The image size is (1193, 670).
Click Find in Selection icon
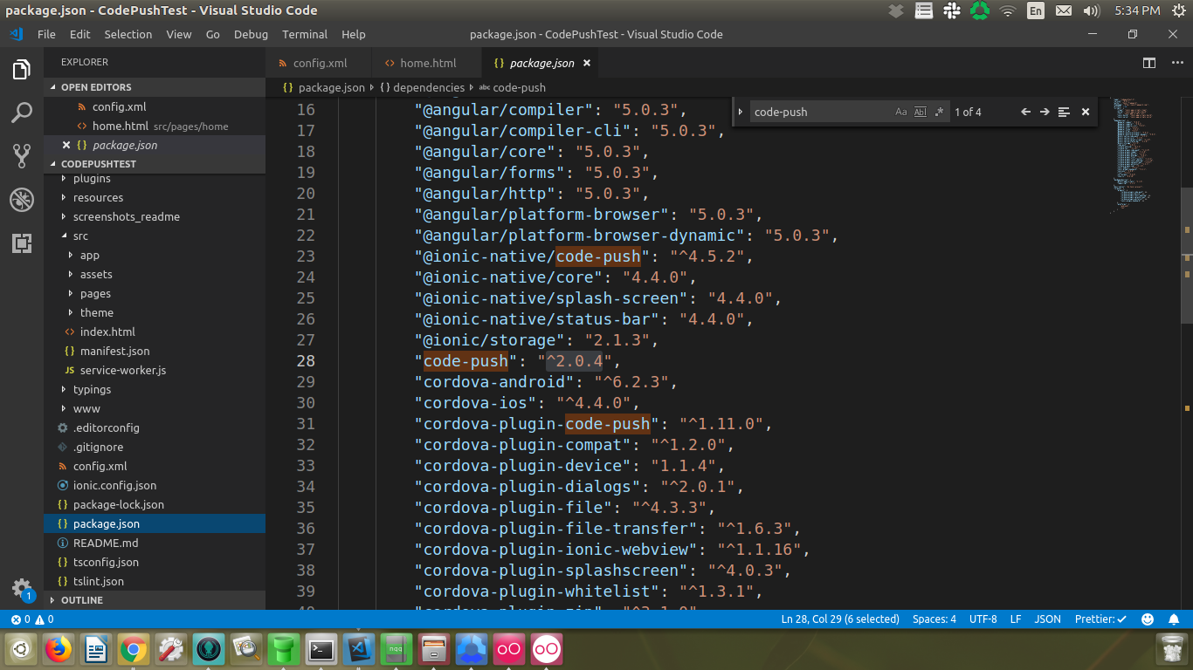(1064, 112)
